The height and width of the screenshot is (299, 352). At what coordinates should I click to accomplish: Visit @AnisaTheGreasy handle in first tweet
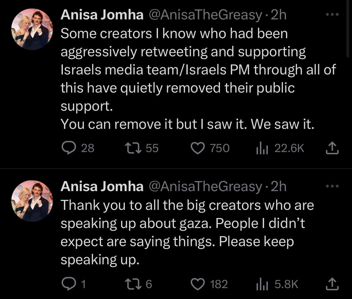[205, 15]
